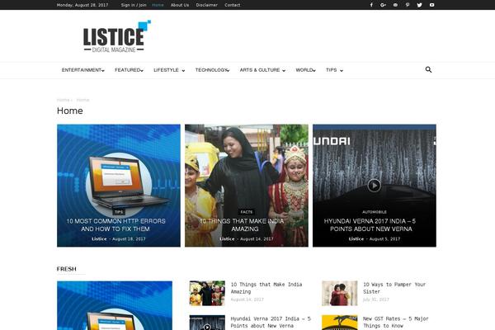Open 'Hyundai Verna 2017 India' Fresh list link
Image resolution: width=495 pixels, height=330 pixels.
271,322
